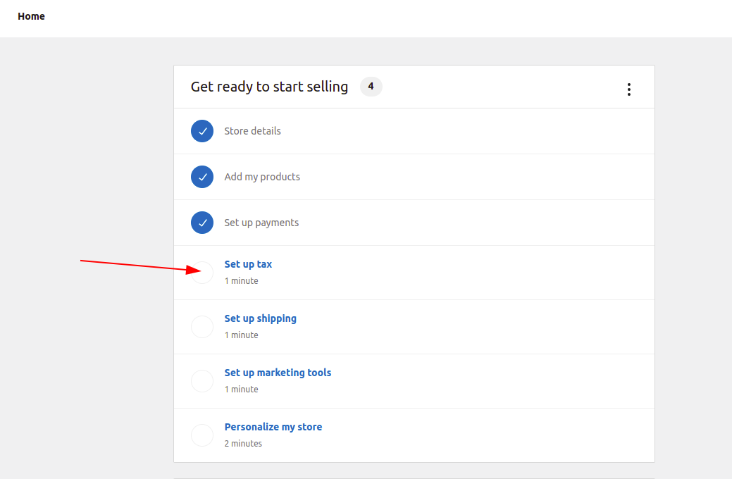Click the 1 minute estimate under Set up shipping
The width and height of the screenshot is (732, 479).
click(242, 335)
